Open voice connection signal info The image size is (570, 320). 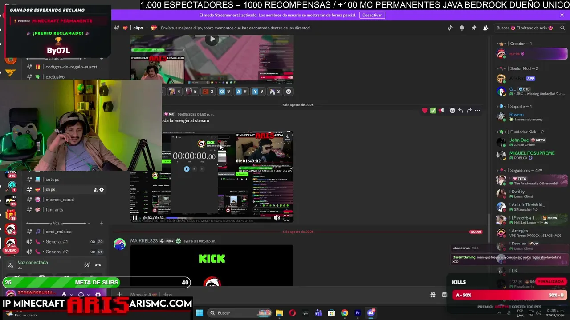[x=11, y=265]
